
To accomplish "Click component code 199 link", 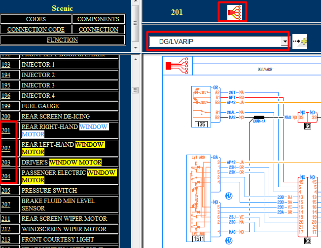I will tap(6, 106).
